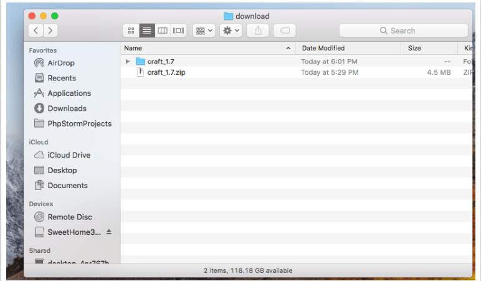Open Recents in the sidebar
Image resolution: width=481 pixels, height=281 pixels.
pyautogui.click(x=61, y=78)
